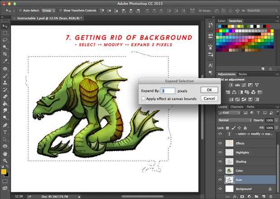Screen dimensions: 280x199
Task: Select the Move tool in the toolbar
Action: click(x=5, y=26)
